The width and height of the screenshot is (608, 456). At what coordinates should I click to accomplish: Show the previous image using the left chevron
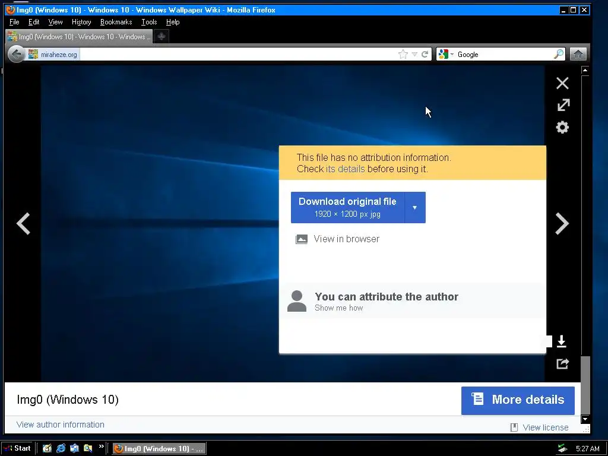(23, 223)
